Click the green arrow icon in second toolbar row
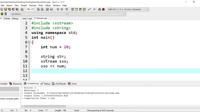Image resolution: width=200 pixels, height=112 pixels. point(2,14)
